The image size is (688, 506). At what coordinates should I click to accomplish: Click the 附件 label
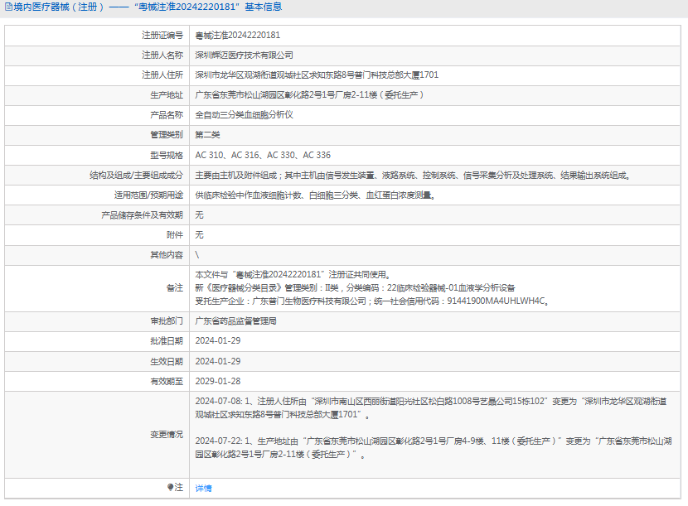[x=175, y=235]
